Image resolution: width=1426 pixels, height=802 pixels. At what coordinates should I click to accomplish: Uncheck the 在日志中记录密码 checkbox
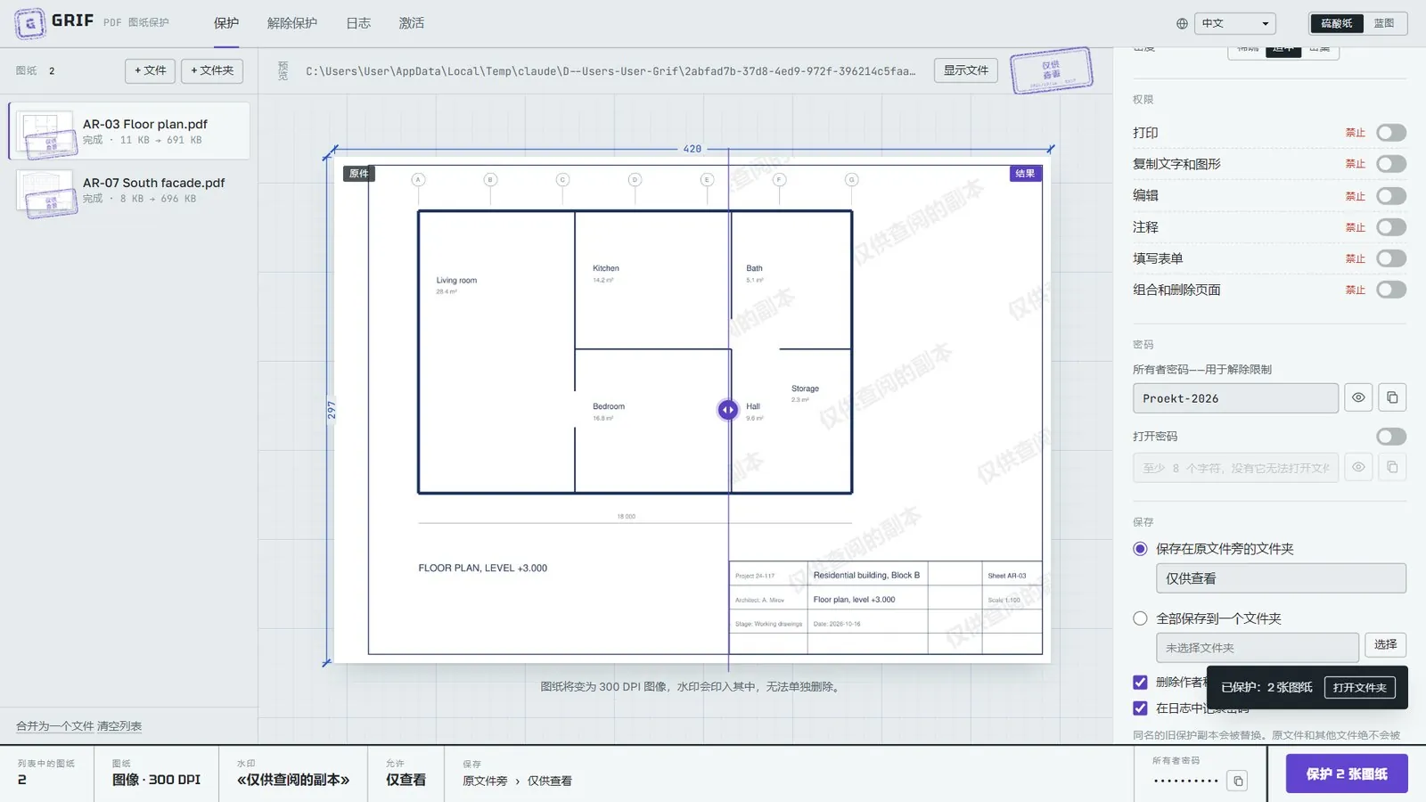1140,708
